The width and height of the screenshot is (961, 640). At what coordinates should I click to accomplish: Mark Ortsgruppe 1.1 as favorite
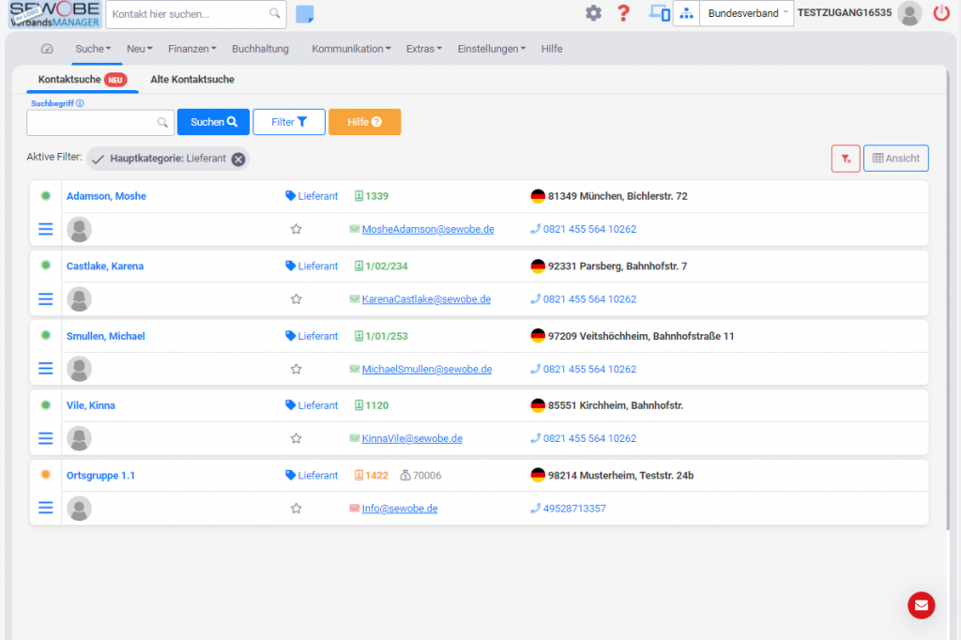tap(296, 509)
